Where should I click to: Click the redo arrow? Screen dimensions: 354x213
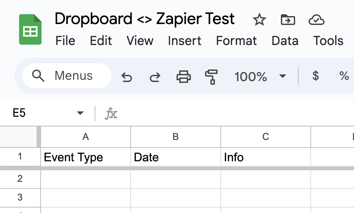click(x=155, y=77)
